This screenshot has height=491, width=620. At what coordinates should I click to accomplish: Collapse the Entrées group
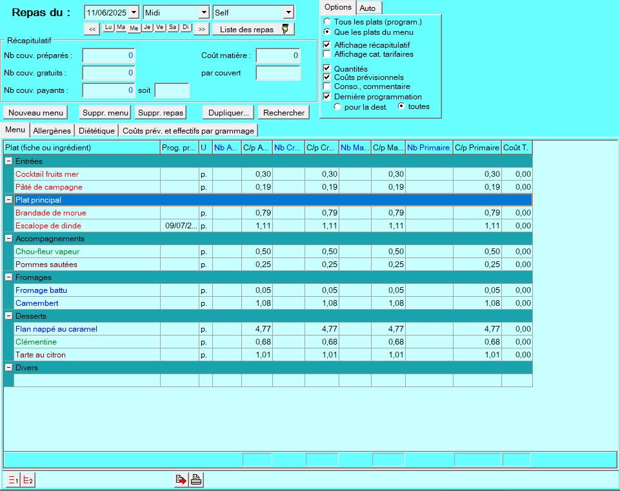click(8, 161)
